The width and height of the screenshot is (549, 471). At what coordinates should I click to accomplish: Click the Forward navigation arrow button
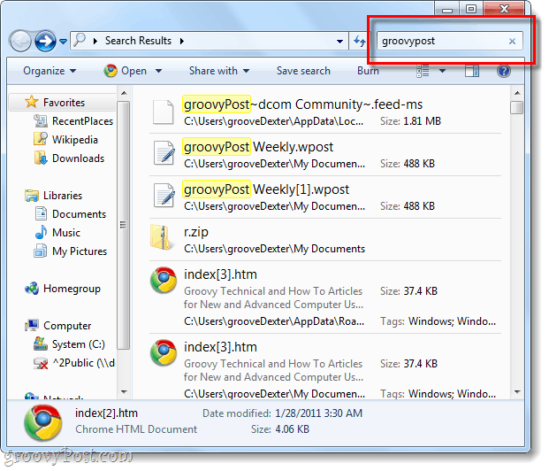point(45,41)
